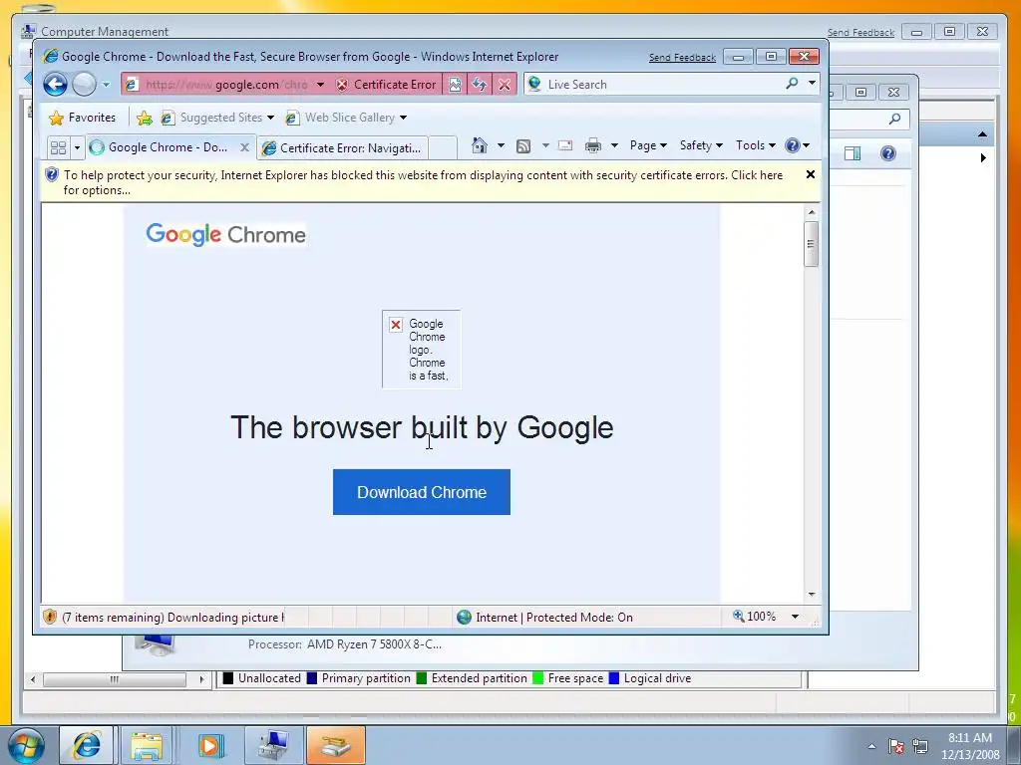1021x765 pixels.
Task: Click the bright green Free space swatch
Action: click(537, 678)
